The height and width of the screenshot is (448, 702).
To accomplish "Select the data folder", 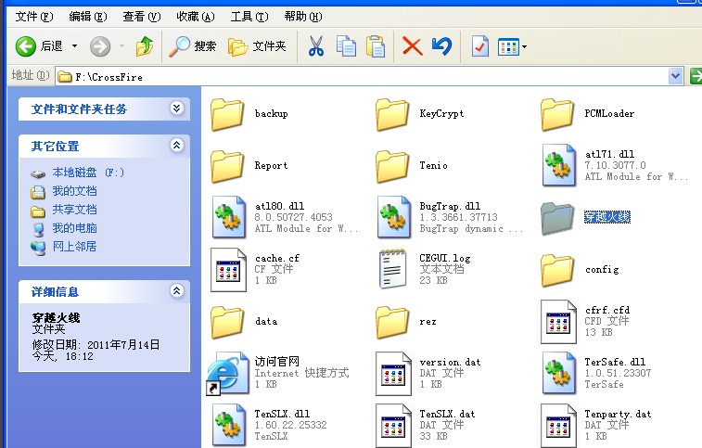I will 245,322.
